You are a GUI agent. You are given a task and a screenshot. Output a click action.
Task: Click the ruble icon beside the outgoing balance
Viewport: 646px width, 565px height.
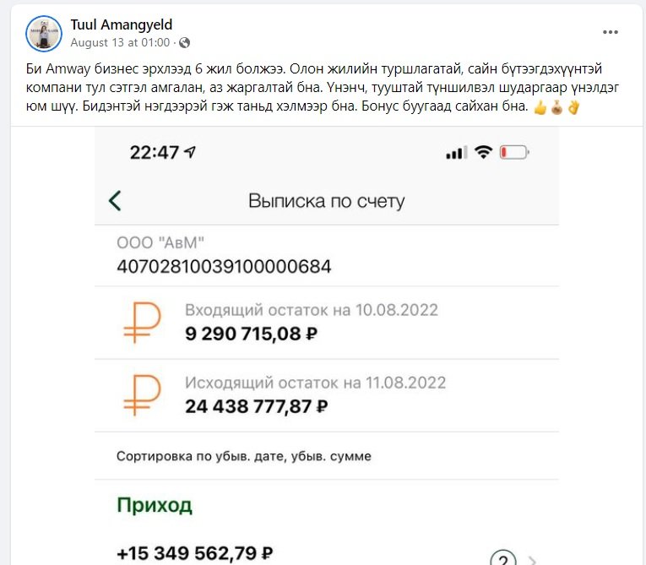pos(141,394)
